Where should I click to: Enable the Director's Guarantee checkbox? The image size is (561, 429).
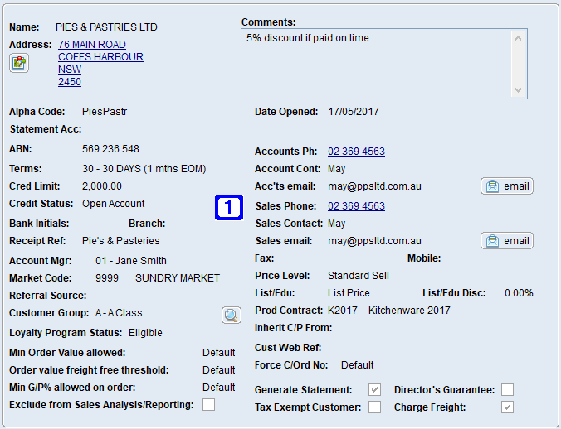(507, 390)
